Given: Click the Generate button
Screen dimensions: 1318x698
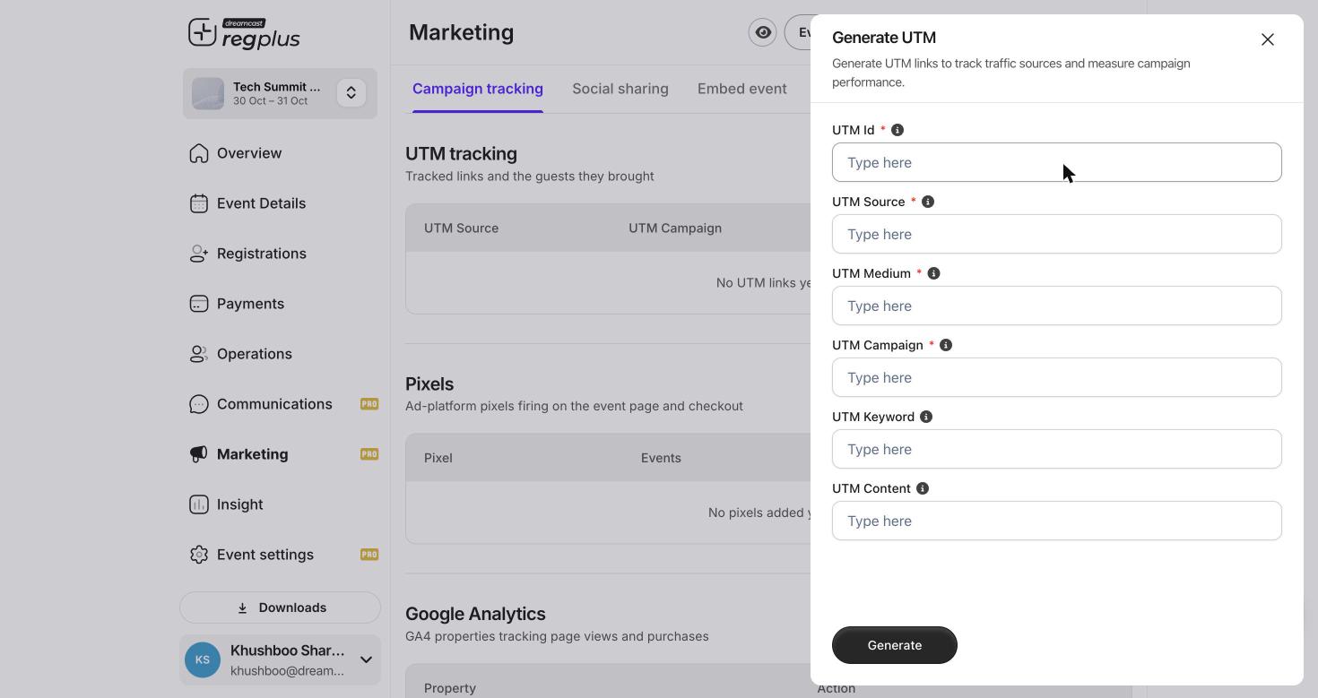Looking at the screenshot, I should click(895, 645).
